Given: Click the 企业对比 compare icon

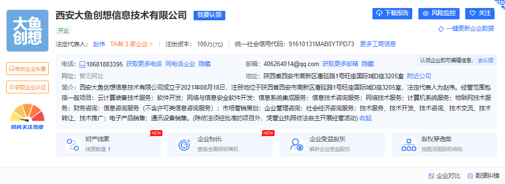Looking at the screenshot, I should tap(432, 176).
